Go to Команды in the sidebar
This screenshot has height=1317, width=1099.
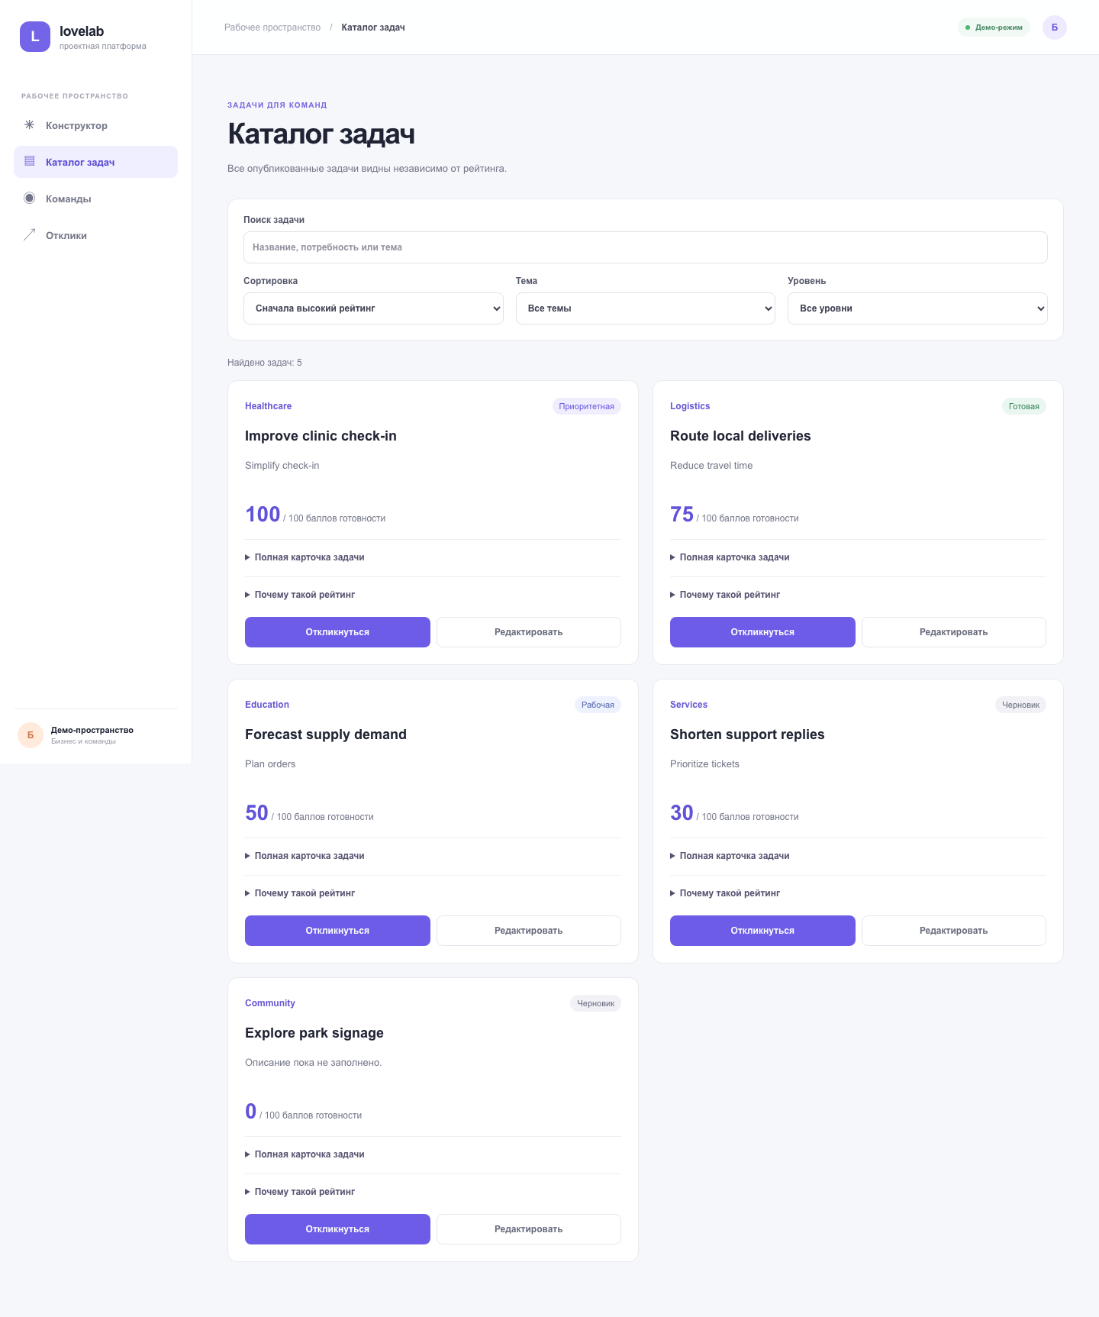95,199
